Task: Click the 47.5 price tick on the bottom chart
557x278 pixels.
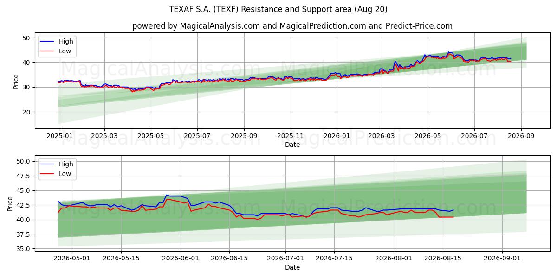Action: pos(24,176)
